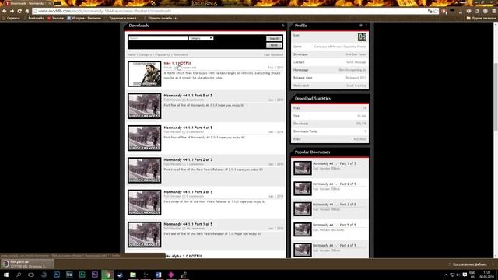Open the pink diamond app on the taskbar
Viewport: 498px width, 280px height.
(x=171, y=275)
